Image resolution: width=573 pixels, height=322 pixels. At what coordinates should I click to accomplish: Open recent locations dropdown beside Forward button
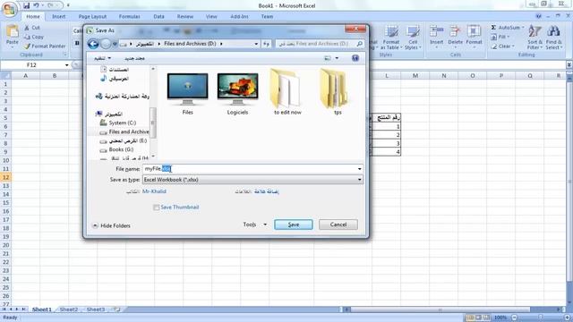115,44
